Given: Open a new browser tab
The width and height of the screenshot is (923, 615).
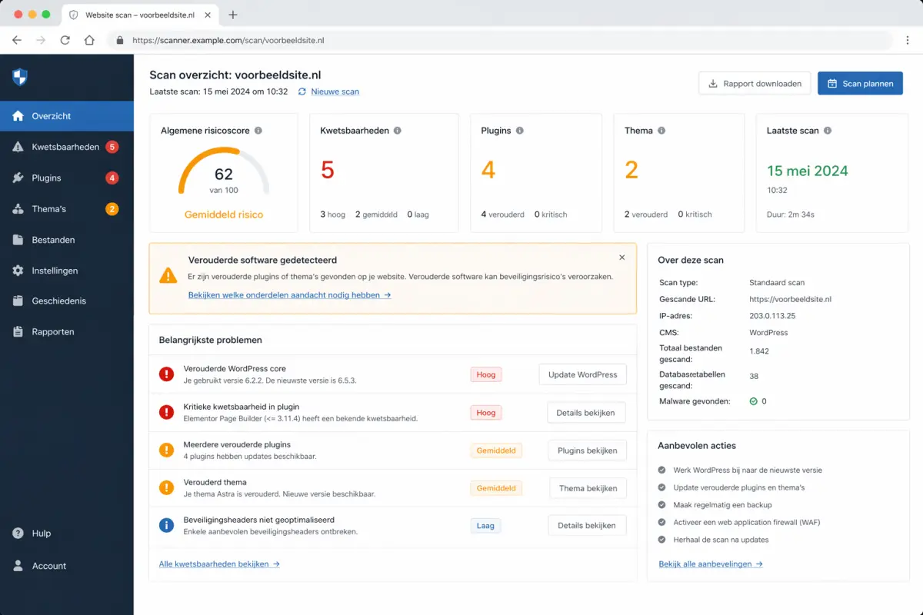Looking at the screenshot, I should click(x=233, y=15).
